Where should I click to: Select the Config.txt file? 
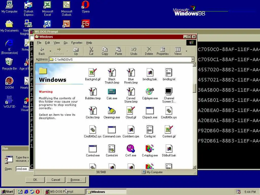click(x=150, y=132)
